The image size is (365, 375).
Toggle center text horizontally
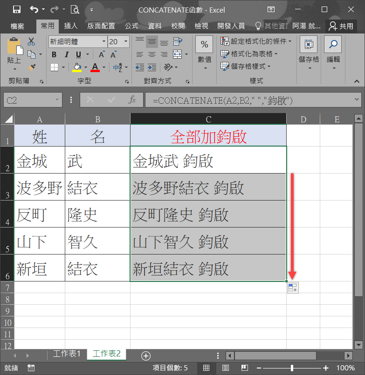pyautogui.click(x=152, y=54)
